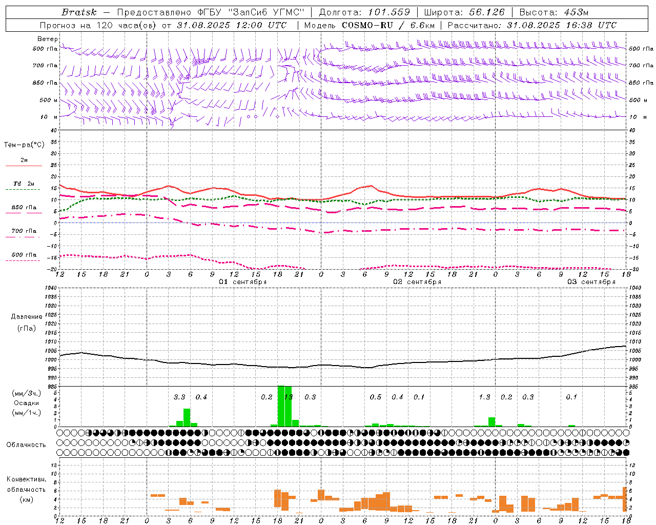
Task: Select the "Модель COSMO-RU / 6.6км" label
Action: coord(370,25)
